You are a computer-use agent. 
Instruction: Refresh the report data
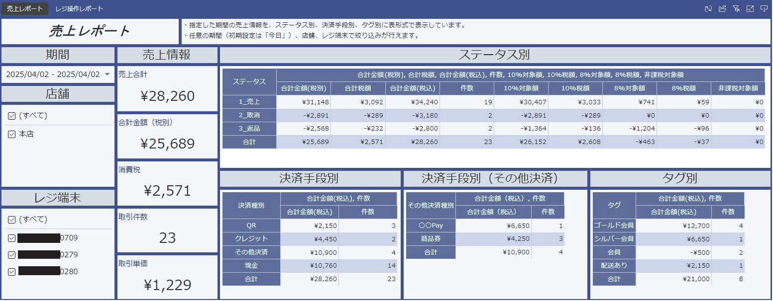[x=708, y=8]
